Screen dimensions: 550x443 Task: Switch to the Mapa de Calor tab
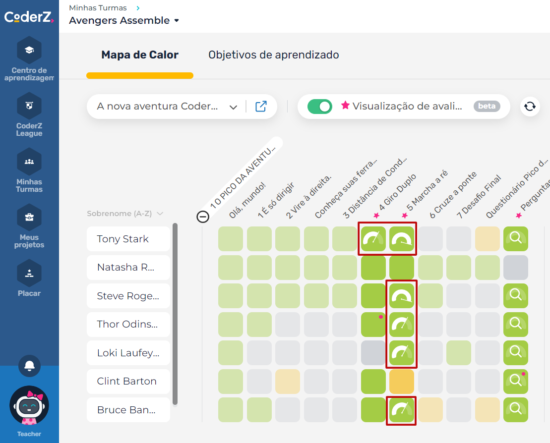point(140,55)
